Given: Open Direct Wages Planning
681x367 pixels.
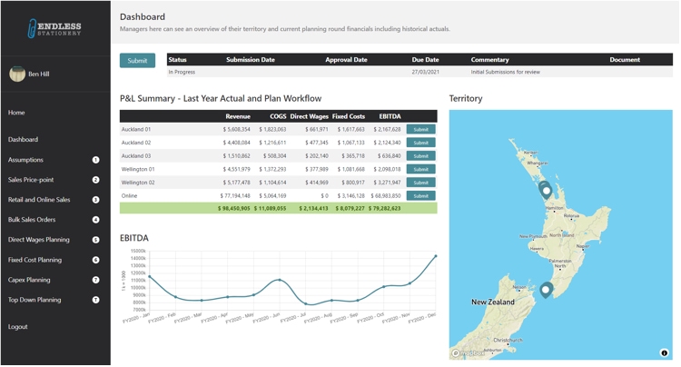Looking at the screenshot, I should 39,240.
